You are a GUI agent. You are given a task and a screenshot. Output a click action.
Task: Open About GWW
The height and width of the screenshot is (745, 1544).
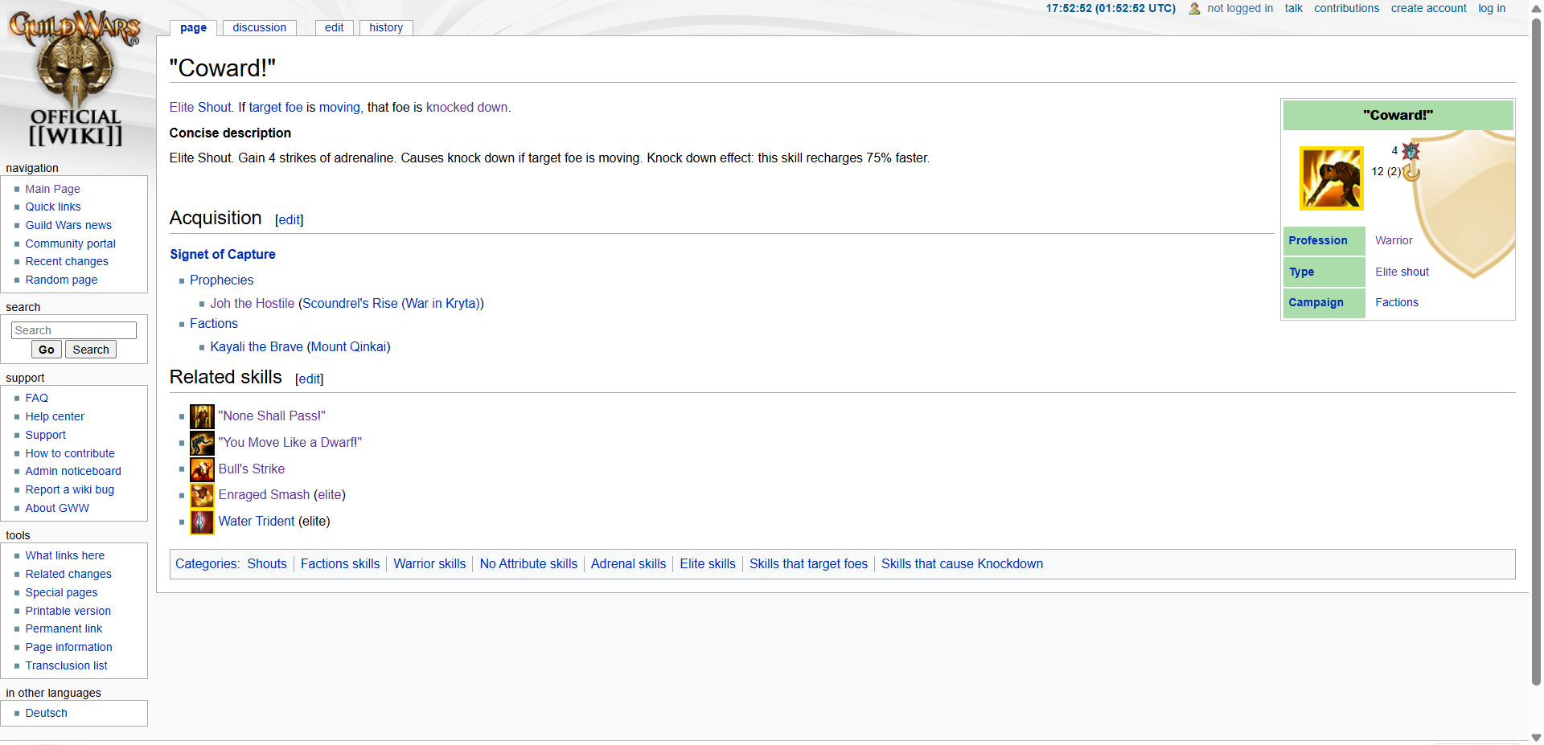click(57, 508)
